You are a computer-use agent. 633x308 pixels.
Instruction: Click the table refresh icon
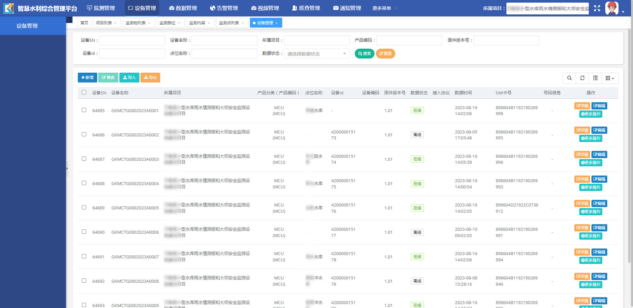[x=582, y=78]
